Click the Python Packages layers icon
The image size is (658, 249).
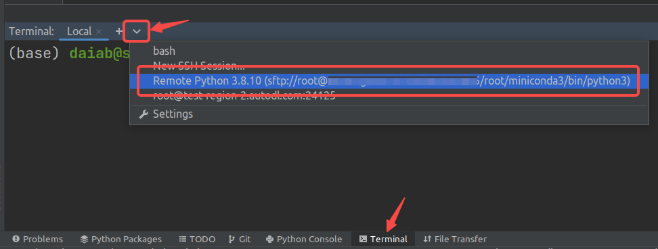(85, 239)
